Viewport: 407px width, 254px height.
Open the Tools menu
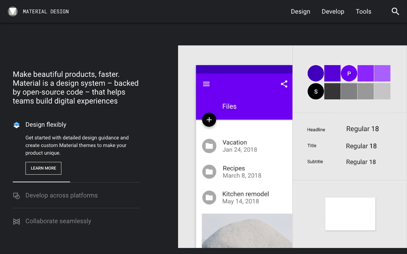(364, 12)
